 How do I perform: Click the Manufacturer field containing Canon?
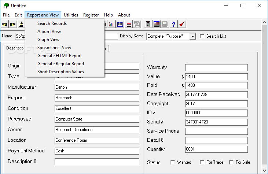point(97,87)
